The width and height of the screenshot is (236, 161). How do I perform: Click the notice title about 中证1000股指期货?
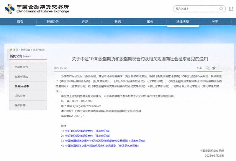140,59
